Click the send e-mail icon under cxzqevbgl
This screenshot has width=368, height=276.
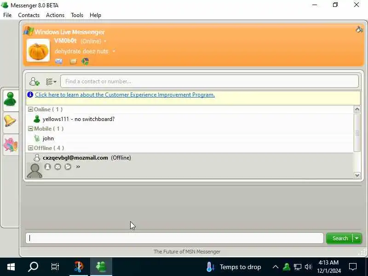pyautogui.click(x=58, y=167)
